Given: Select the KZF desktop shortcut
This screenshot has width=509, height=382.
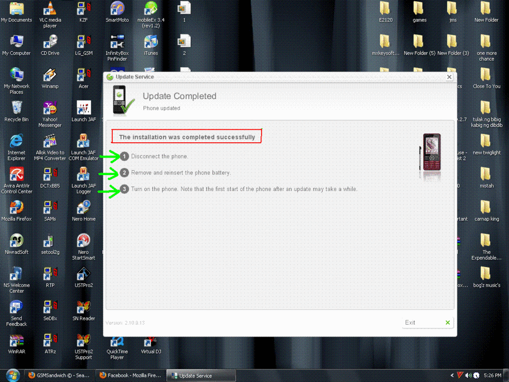Looking at the screenshot, I should coord(84,12).
